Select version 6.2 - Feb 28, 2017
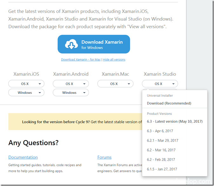The width and height of the screenshot is (214, 186). click(x=161, y=160)
